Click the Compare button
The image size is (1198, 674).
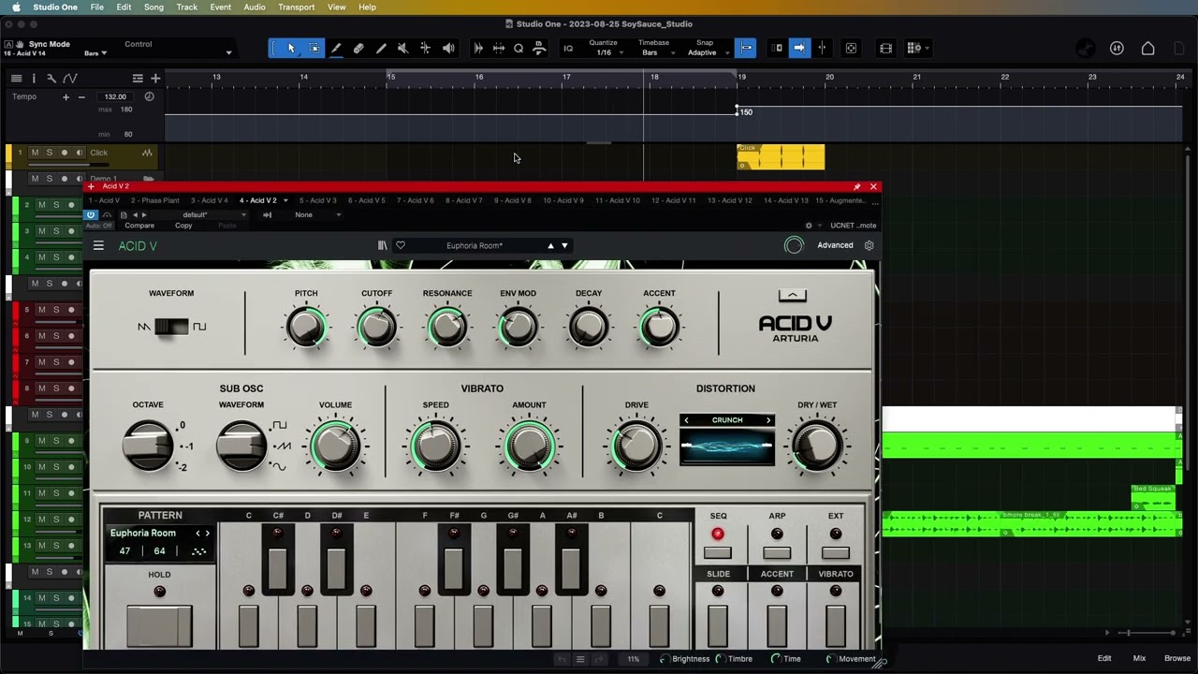[x=139, y=226]
